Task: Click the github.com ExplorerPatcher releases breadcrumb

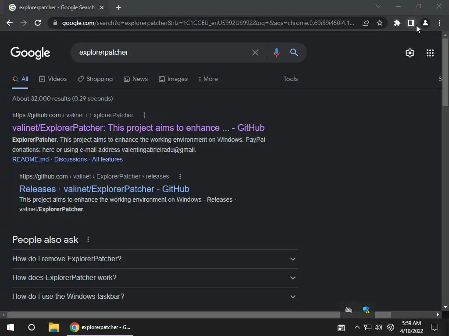Action: point(94,177)
